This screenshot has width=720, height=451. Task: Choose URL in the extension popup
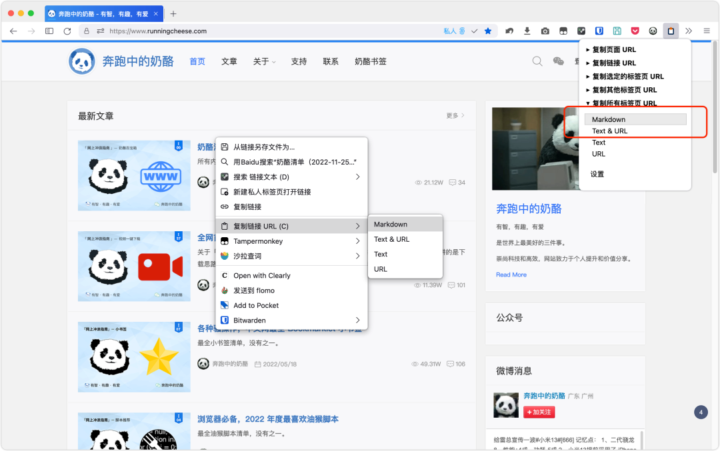pyautogui.click(x=635, y=154)
